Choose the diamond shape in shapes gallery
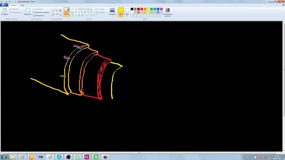Screen dimensions: 285x160 [76, 12]
